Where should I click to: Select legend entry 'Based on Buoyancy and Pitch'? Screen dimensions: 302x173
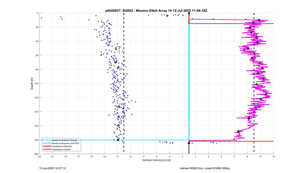coord(65,143)
